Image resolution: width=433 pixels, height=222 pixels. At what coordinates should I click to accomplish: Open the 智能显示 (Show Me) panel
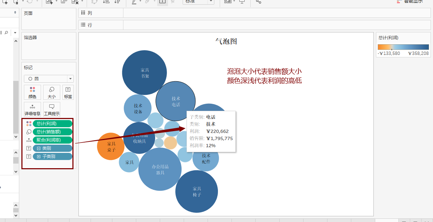410,2
